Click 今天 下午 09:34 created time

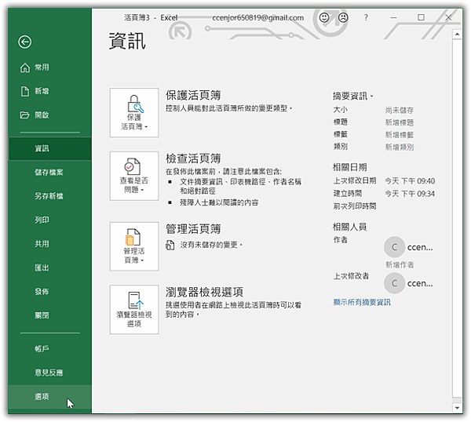click(410, 194)
